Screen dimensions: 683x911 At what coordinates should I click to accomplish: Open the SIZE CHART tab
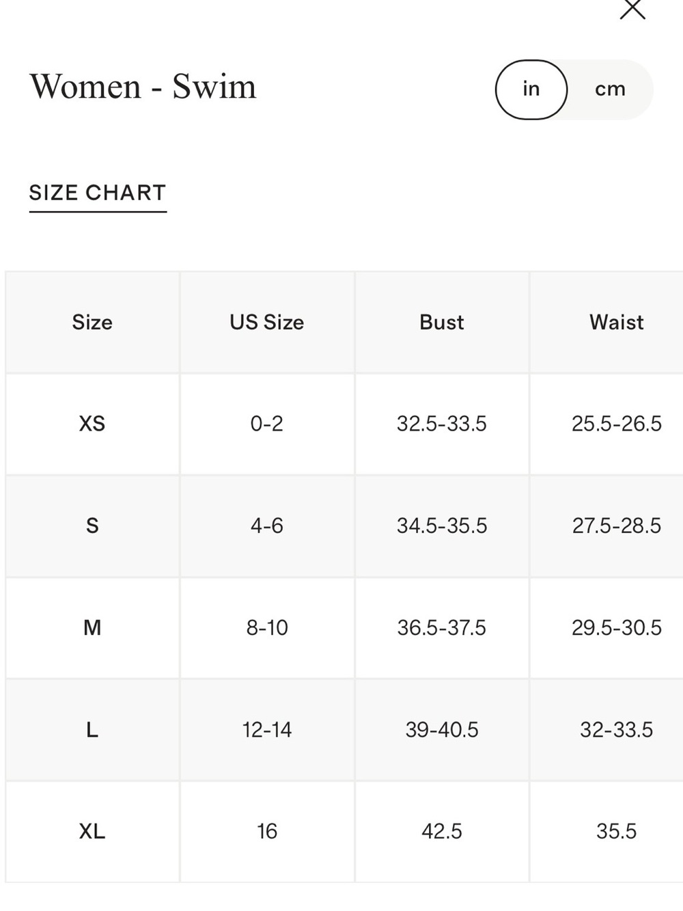98,193
